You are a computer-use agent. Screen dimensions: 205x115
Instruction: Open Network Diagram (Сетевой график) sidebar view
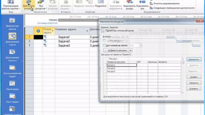click(12, 111)
